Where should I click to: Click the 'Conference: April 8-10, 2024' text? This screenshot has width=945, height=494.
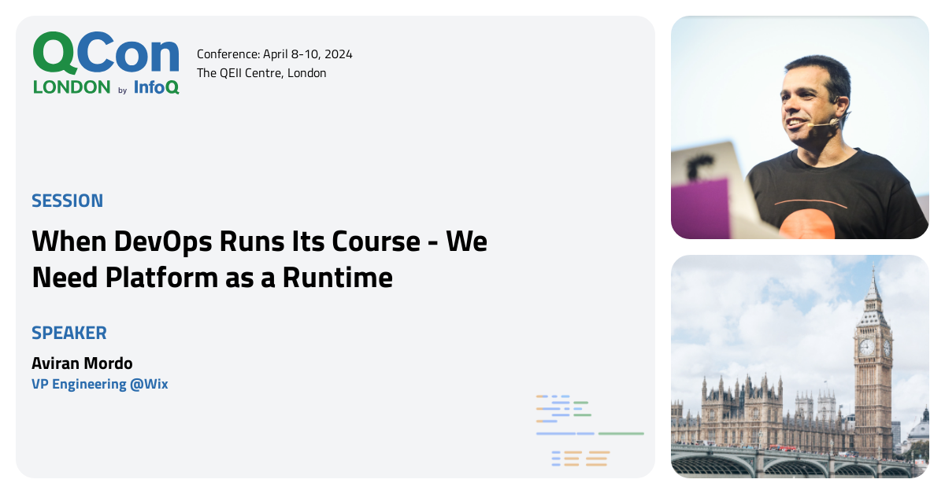275,54
